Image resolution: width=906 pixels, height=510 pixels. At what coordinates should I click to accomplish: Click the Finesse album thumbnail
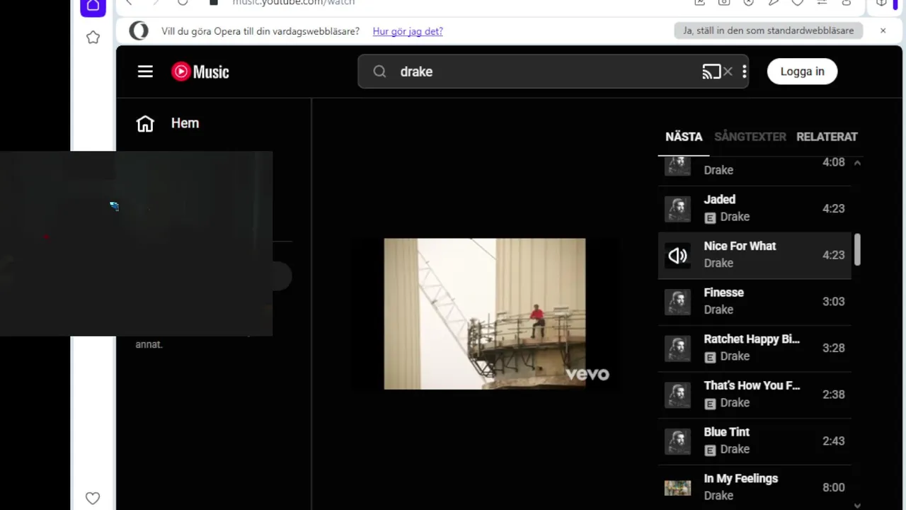[x=677, y=302]
